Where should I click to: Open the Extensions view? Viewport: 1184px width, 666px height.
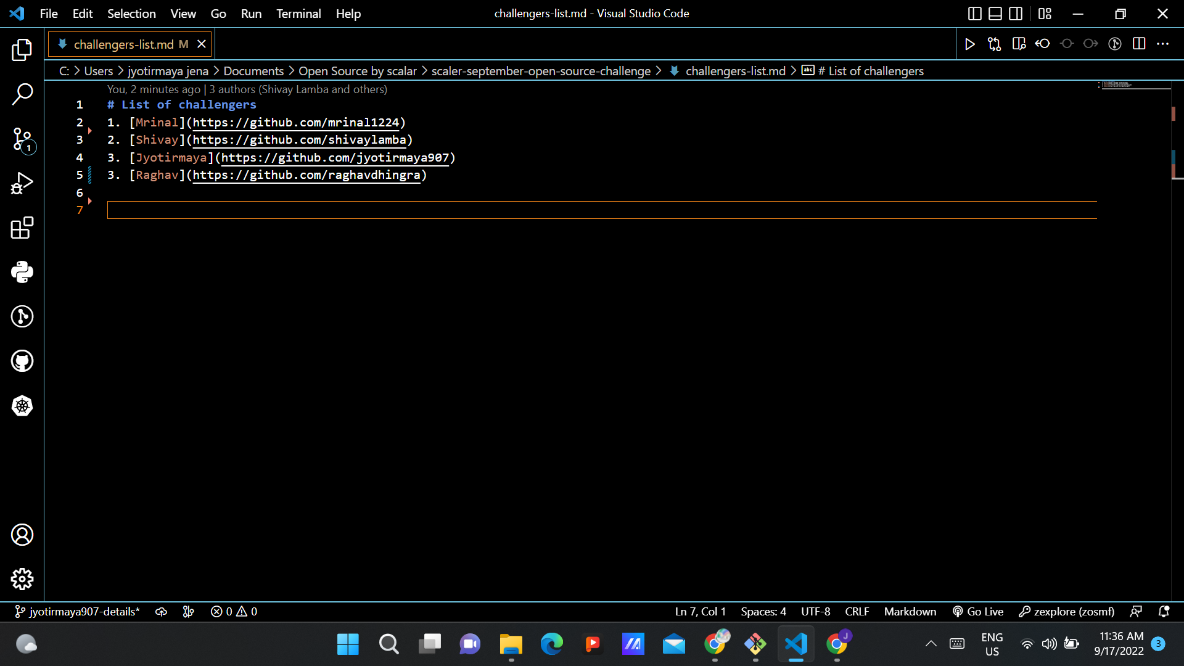22,228
